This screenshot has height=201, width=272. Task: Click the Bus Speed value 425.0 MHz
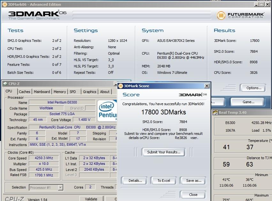(x=44, y=169)
